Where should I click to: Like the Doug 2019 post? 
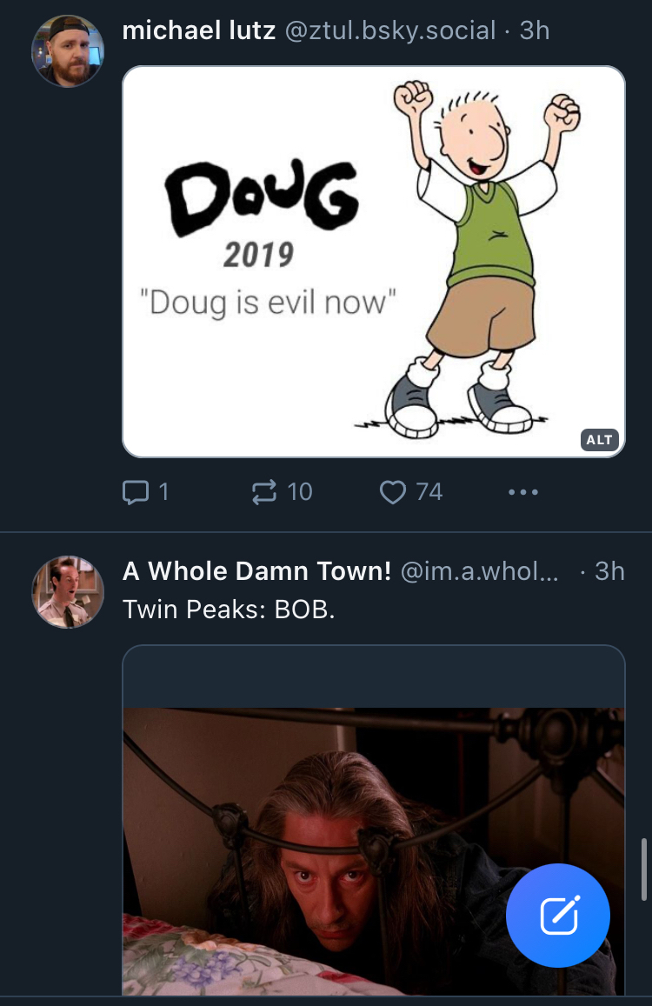393,493
